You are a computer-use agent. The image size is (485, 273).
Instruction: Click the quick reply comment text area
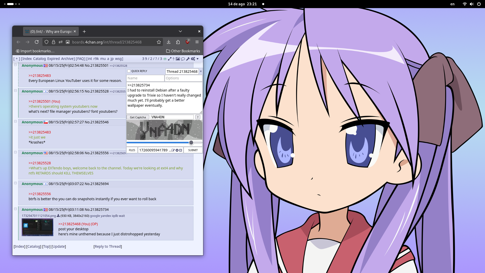pyautogui.click(x=164, y=98)
